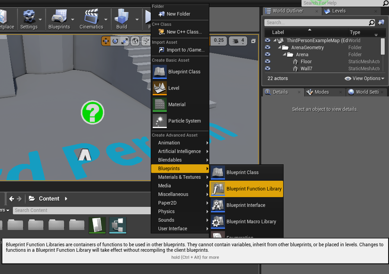Click the scale snap value 0.25

(x=219, y=41)
